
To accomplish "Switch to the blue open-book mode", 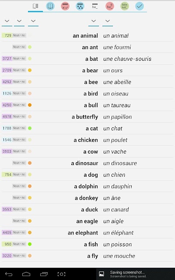I will pos(50,6).
